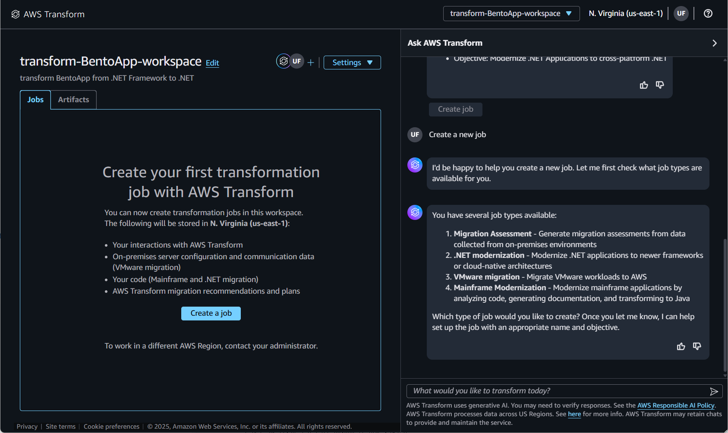Image resolution: width=728 pixels, height=433 pixels.
Task: Click the 'VMware migration' job type text
Action: point(487,277)
